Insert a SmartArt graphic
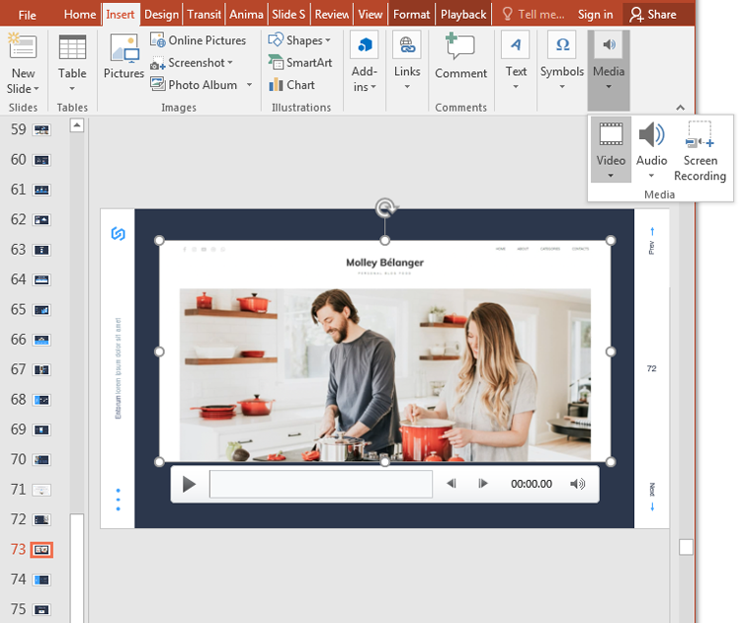The height and width of the screenshot is (623, 741). [300, 63]
